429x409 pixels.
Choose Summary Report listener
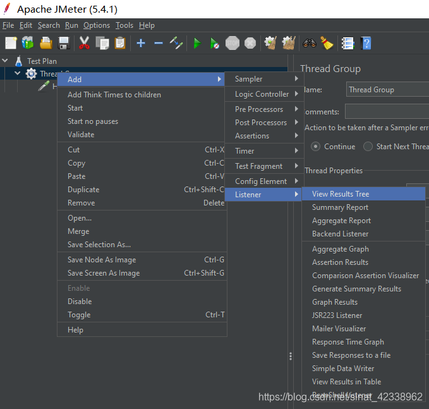pyautogui.click(x=363, y=207)
